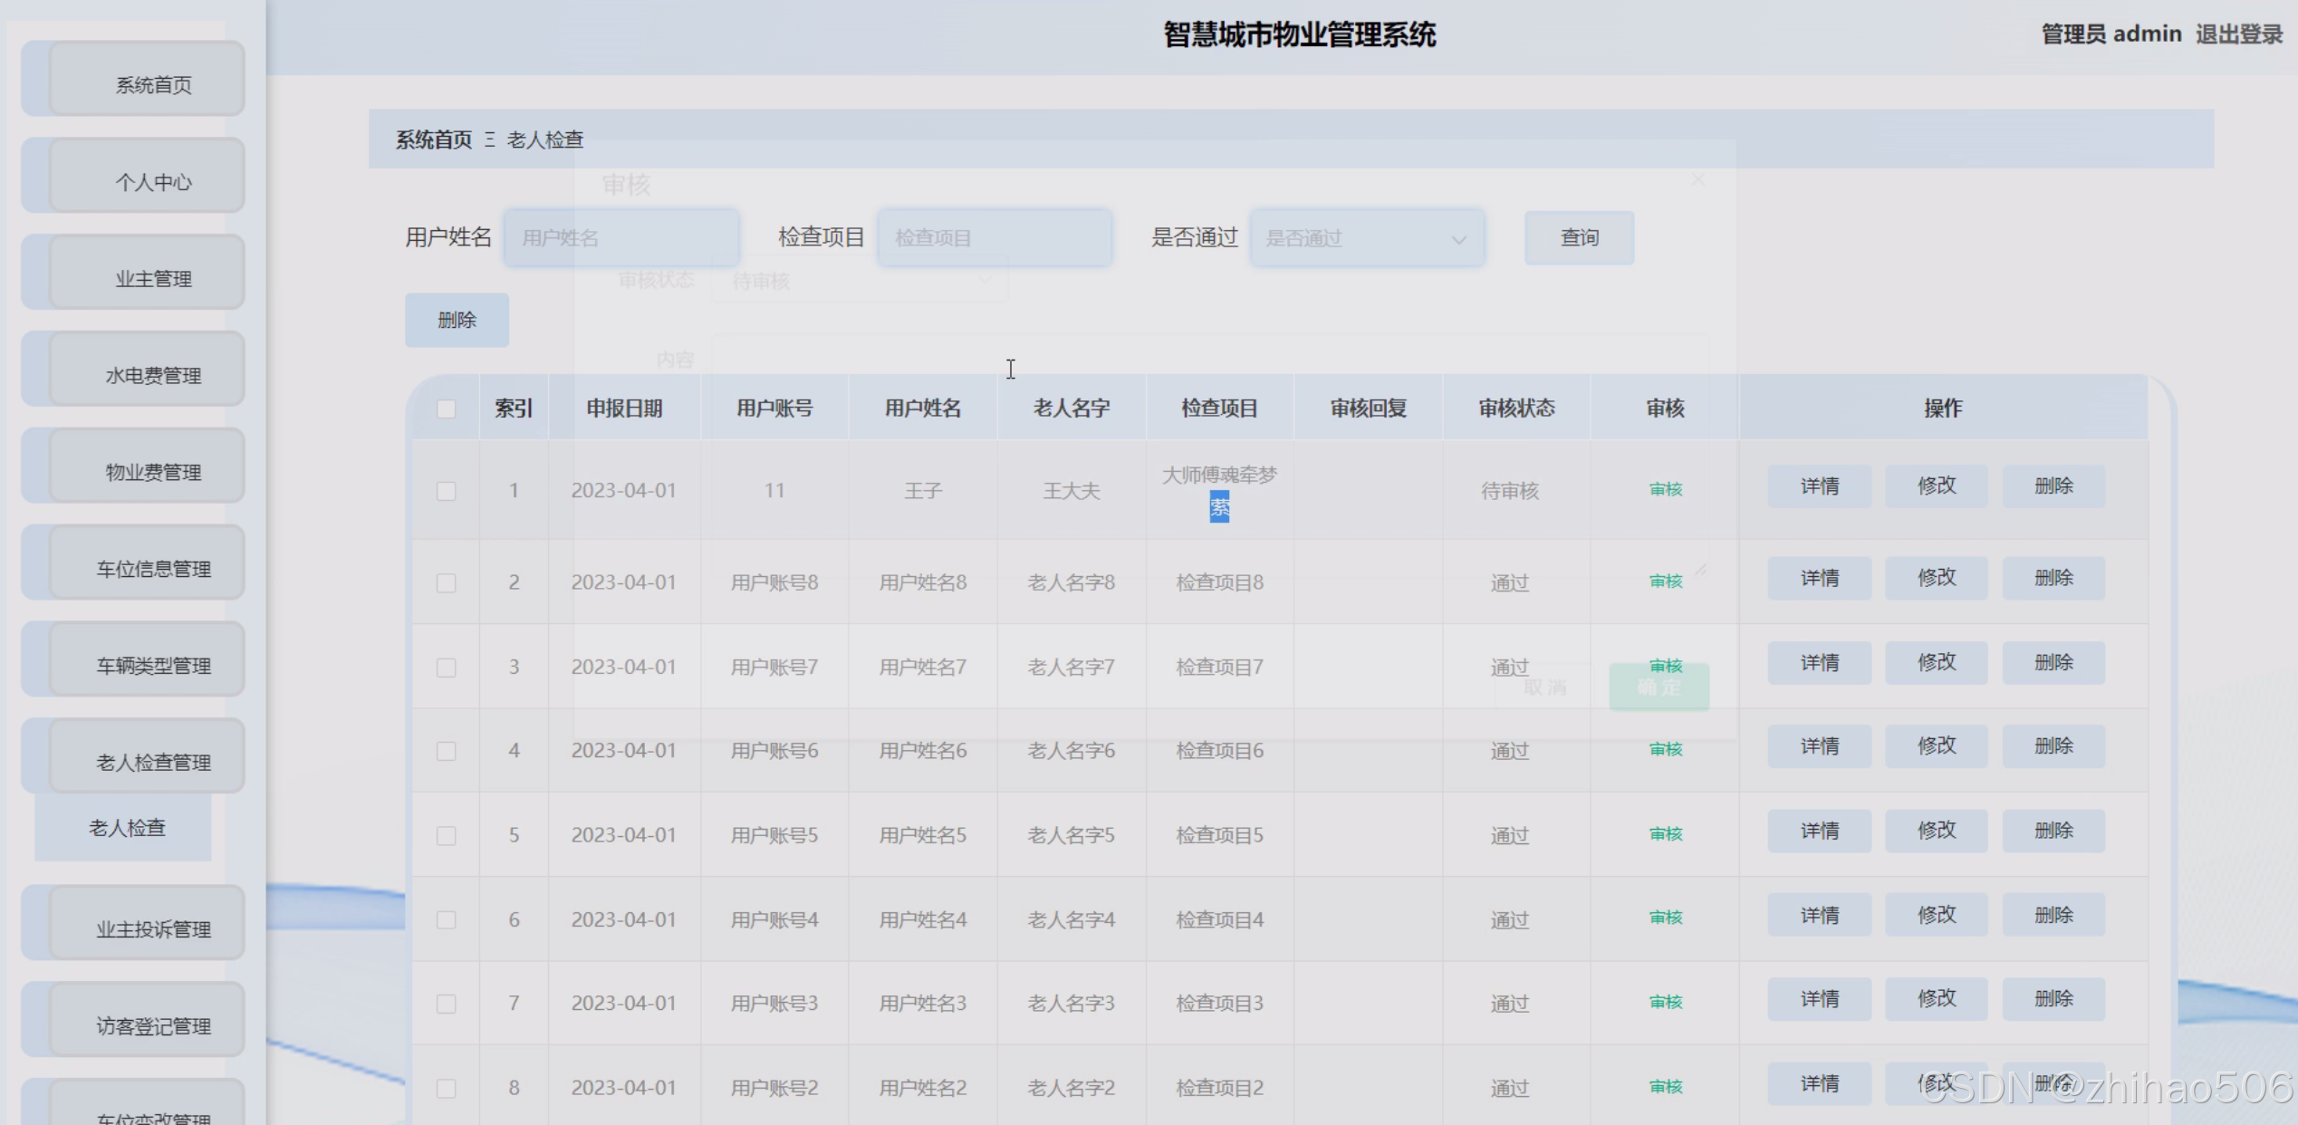2298x1125 pixels.
Task: Go to 系统首页 in sidebar
Action: point(152,84)
